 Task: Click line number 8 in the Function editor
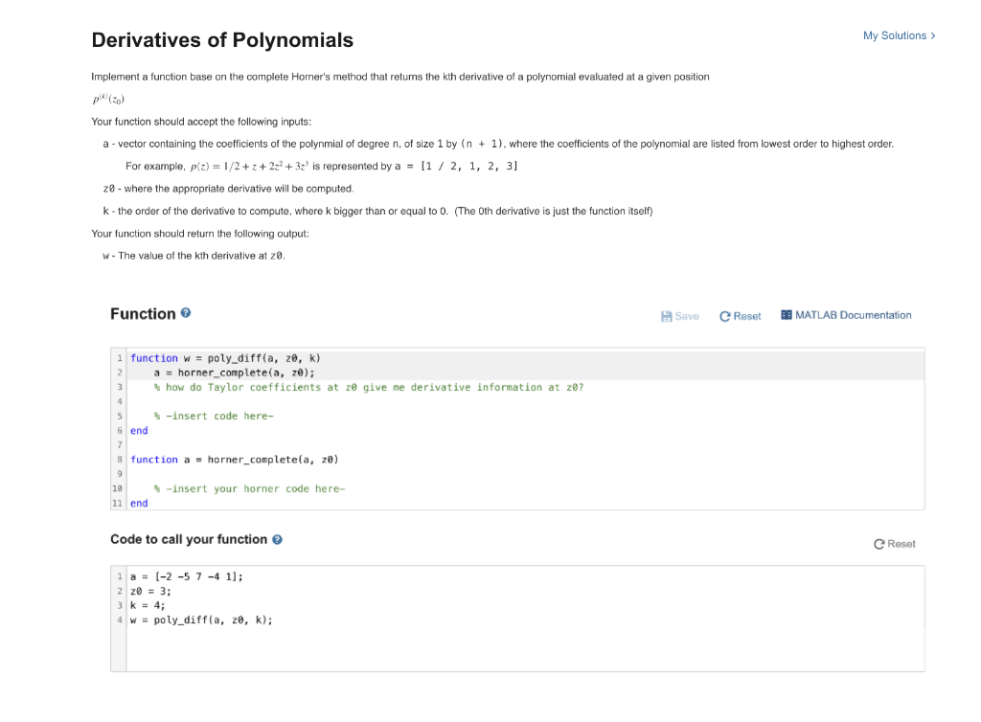[x=119, y=459]
